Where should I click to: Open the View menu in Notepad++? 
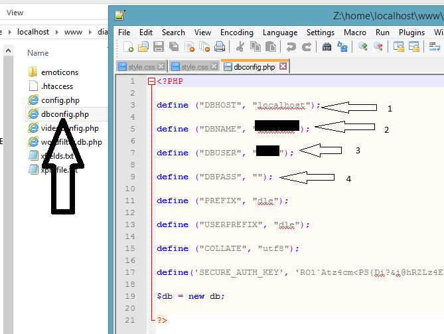pos(202,33)
